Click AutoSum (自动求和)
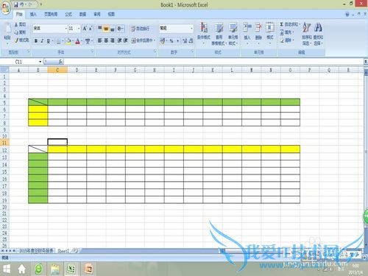This screenshot has width=368, height=276. [289, 24]
